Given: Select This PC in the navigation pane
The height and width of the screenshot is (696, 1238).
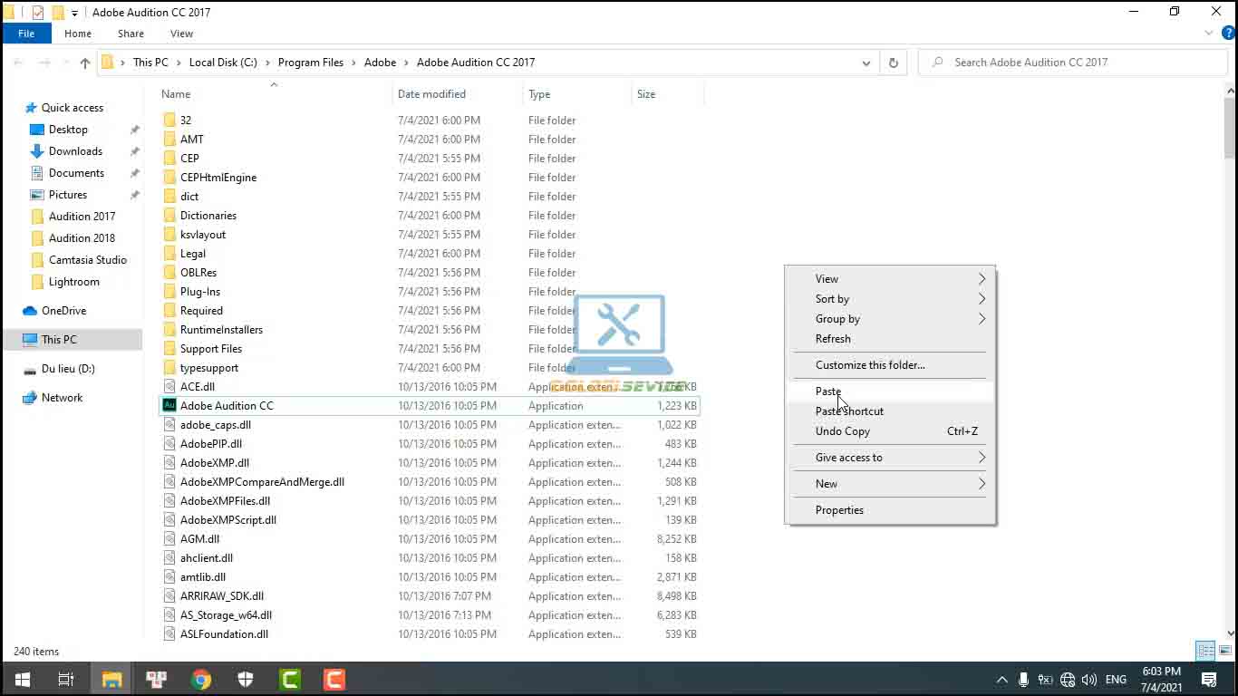Looking at the screenshot, I should [x=59, y=340].
